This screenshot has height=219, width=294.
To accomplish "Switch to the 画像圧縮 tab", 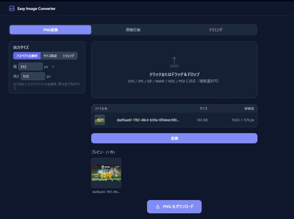I will (x=133, y=30).
